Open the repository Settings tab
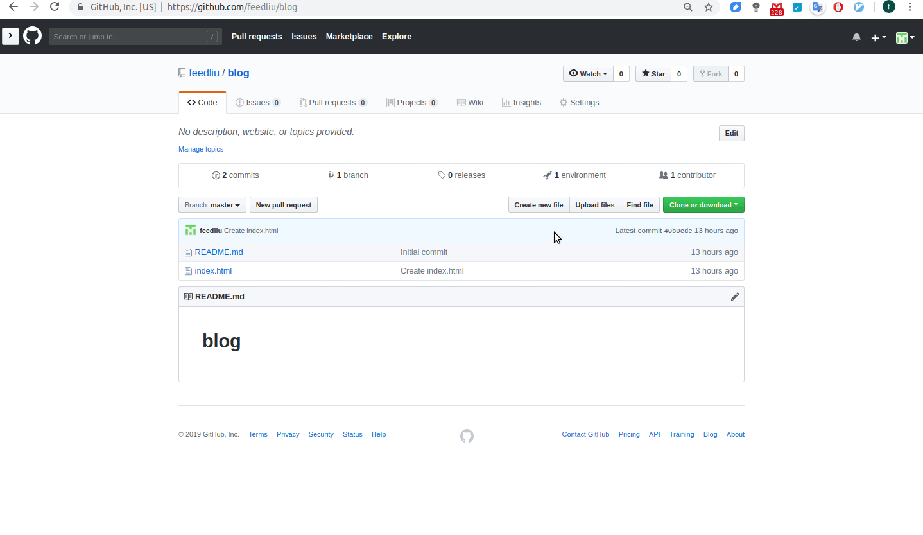 579,103
